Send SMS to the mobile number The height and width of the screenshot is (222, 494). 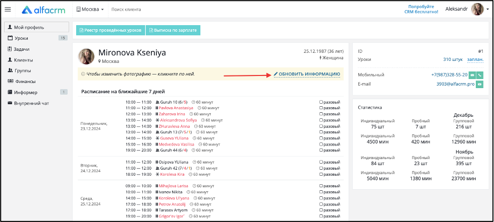pos(472,75)
